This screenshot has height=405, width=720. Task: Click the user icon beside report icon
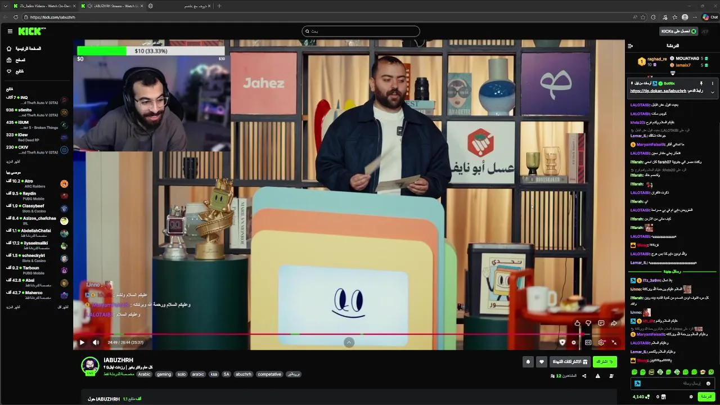(x=611, y=376)
